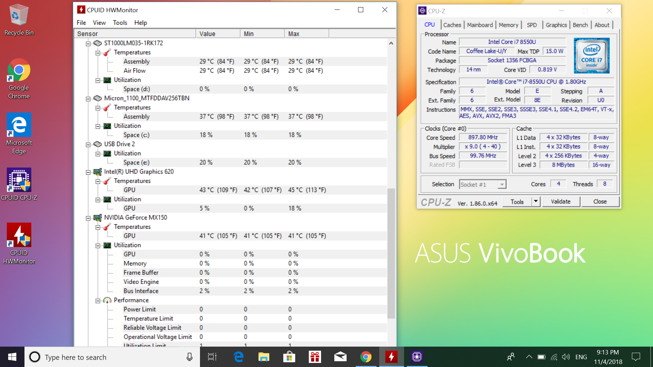Viewport: 653px width, 367px height.
Task: Open the Recycle Bin desktop icon
Action: (19, 20)
